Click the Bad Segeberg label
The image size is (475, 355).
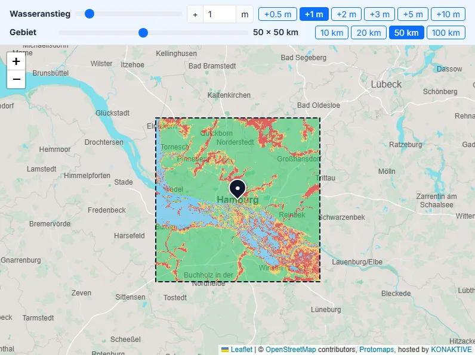pos(303,58)
